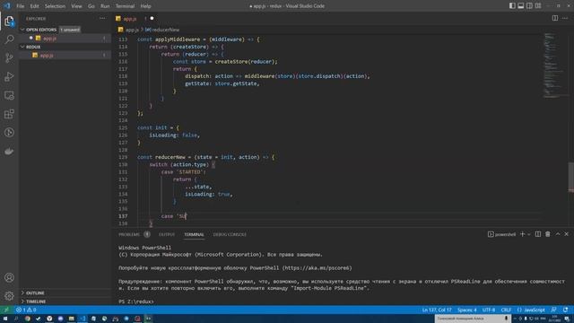The width and height of the screenshot is (574, 323).
Task: Change Spaces: 4 indentation setting
Action: (x=467, y=310)
